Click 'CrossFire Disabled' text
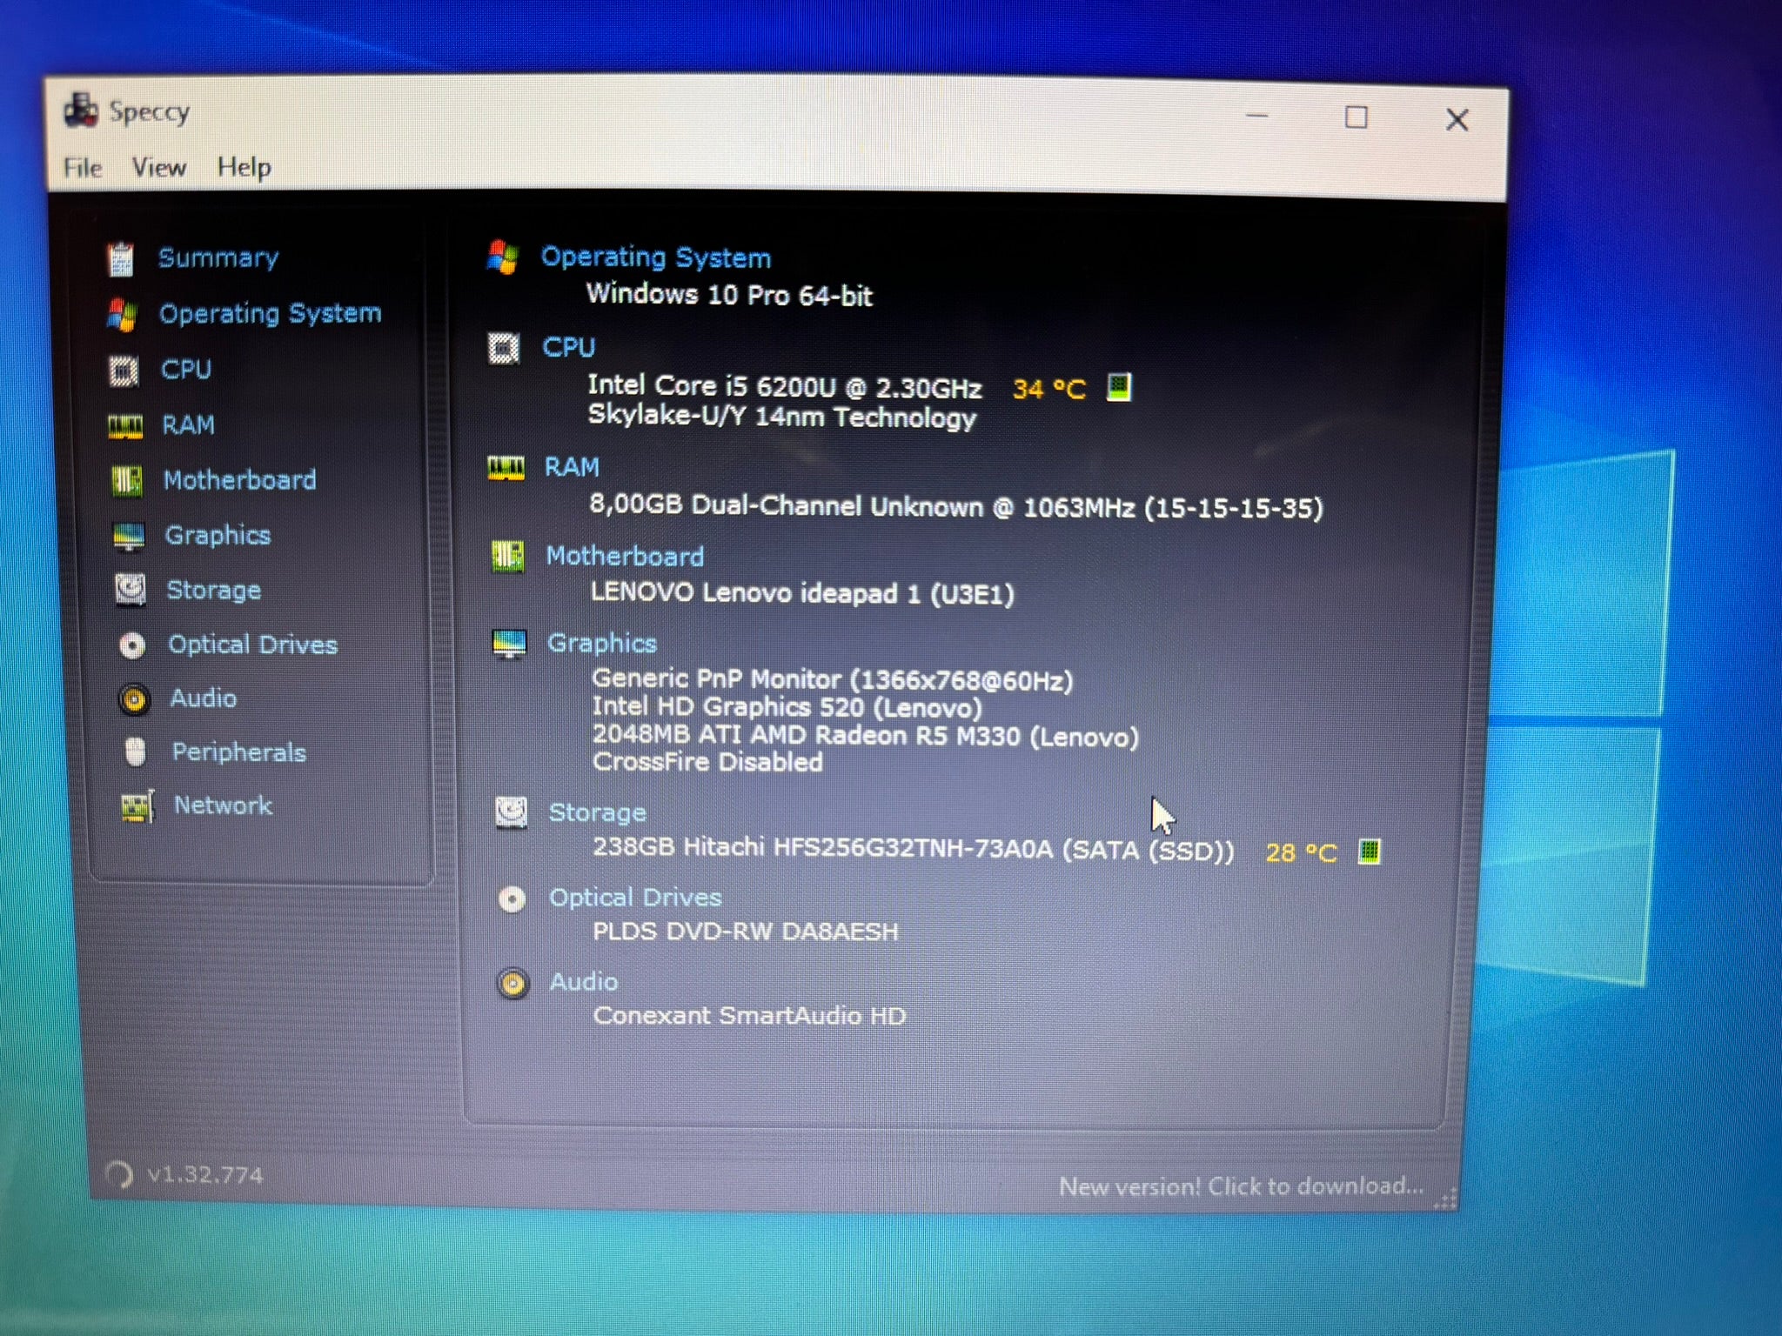This screenshot has width=1782, height=1336. click(x=708, y=762)
